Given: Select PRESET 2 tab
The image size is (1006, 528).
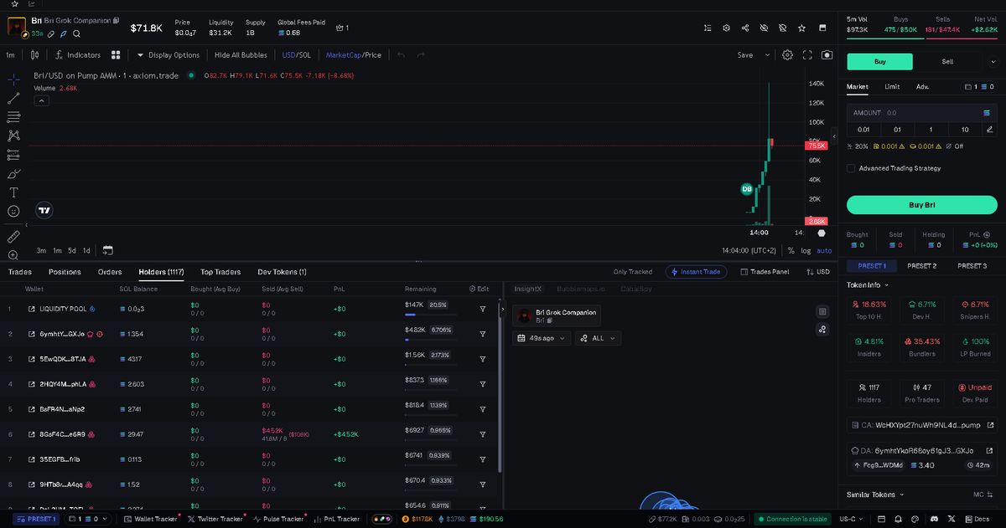Looking at the screenshot, I should (922, 266).
